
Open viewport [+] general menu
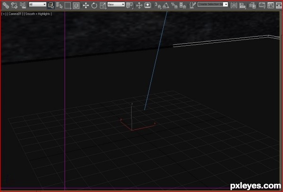tap(4, 14)
